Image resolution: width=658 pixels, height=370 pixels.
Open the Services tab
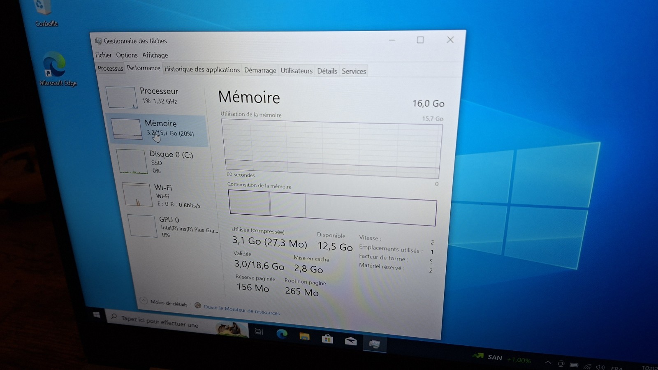click(x=354, y=72)
